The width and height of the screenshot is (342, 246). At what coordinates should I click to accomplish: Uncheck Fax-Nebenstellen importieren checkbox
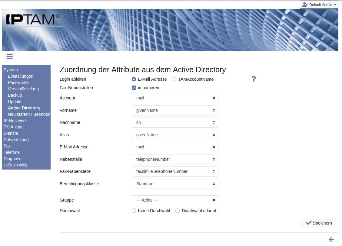click(x=134, y=88)
